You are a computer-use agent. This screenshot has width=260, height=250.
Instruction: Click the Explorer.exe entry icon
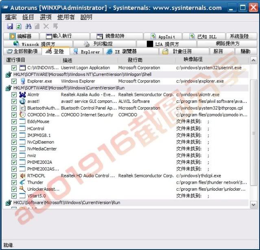click(x=22, y=81)
